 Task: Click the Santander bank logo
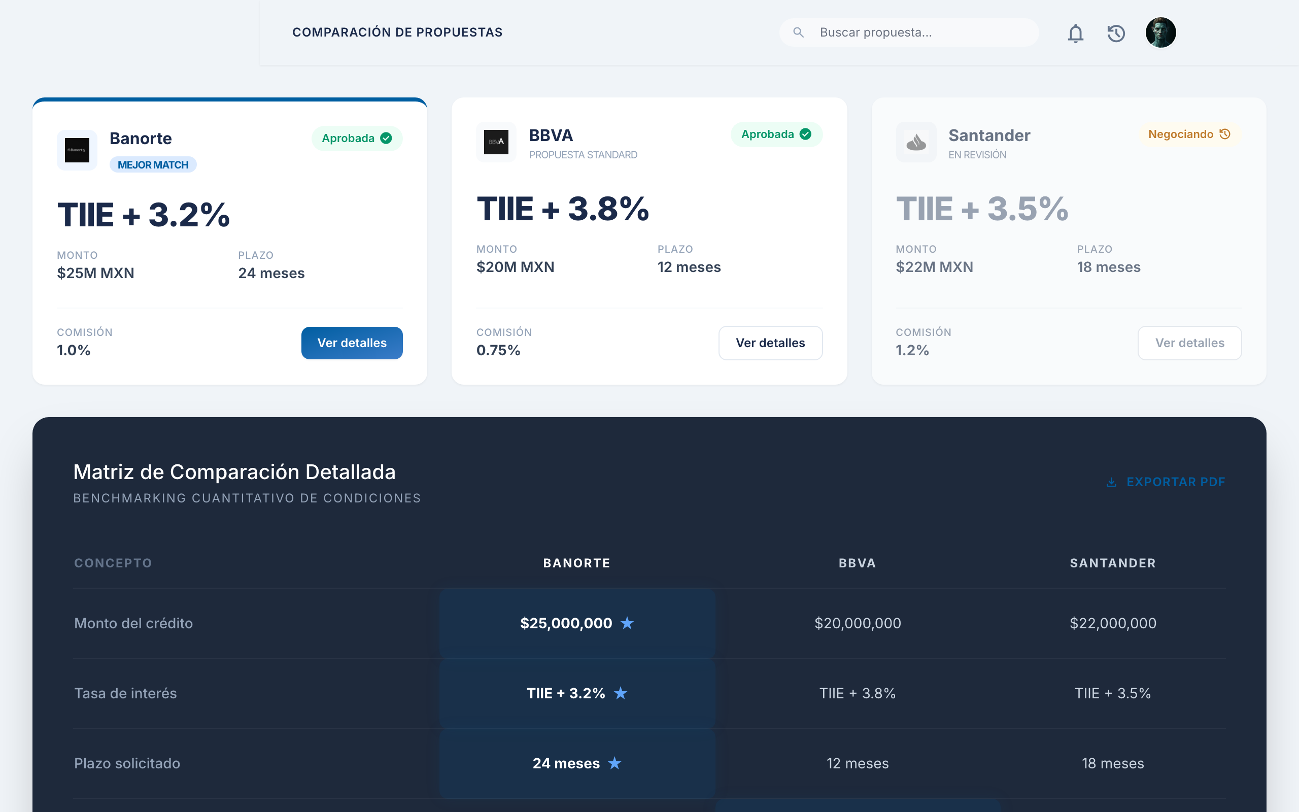click(916, 142)
